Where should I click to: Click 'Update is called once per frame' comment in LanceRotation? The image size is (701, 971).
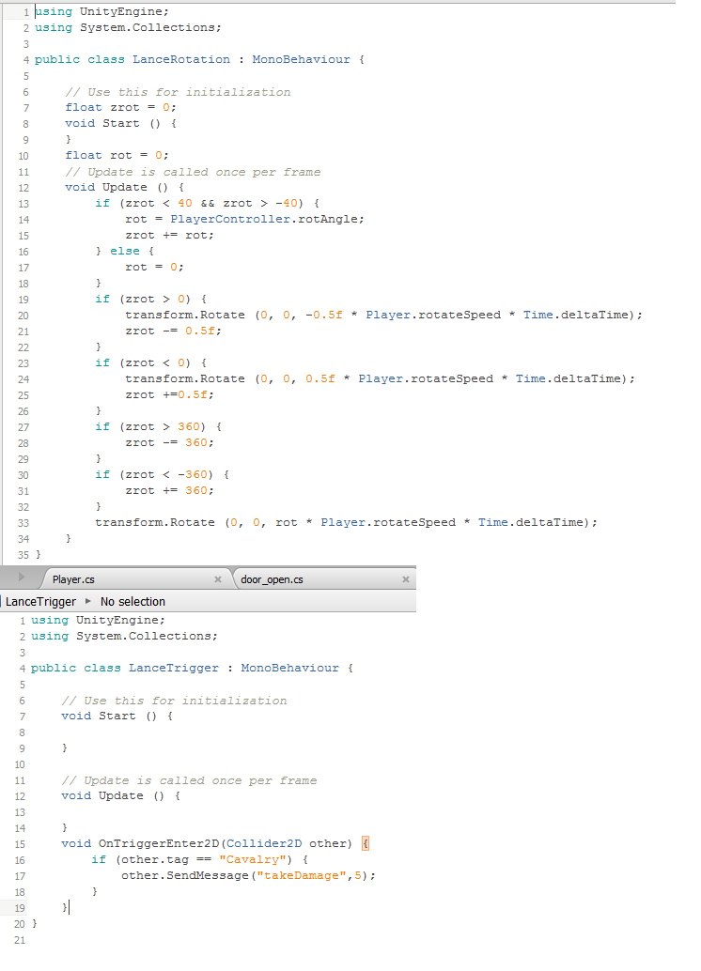[193, 172]
